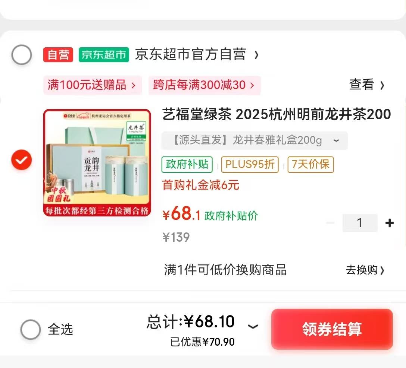Decrease quantity with the minus icon
The height and width of the screenshot is (368, 406).
tap(330, 223)
